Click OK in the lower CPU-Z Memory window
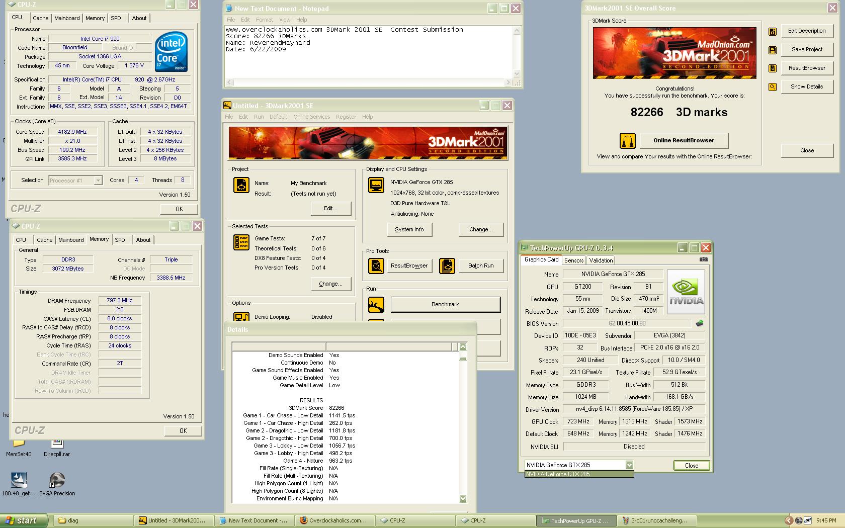 pyautogui.click(x=183, y=431)
